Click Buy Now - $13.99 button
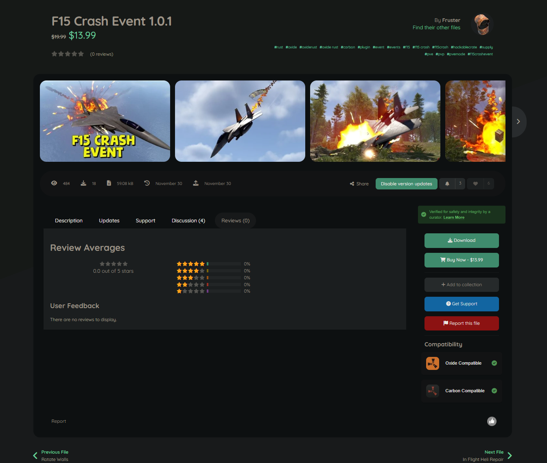This screenshot has width=547, height=463. [x=461, y=260]
